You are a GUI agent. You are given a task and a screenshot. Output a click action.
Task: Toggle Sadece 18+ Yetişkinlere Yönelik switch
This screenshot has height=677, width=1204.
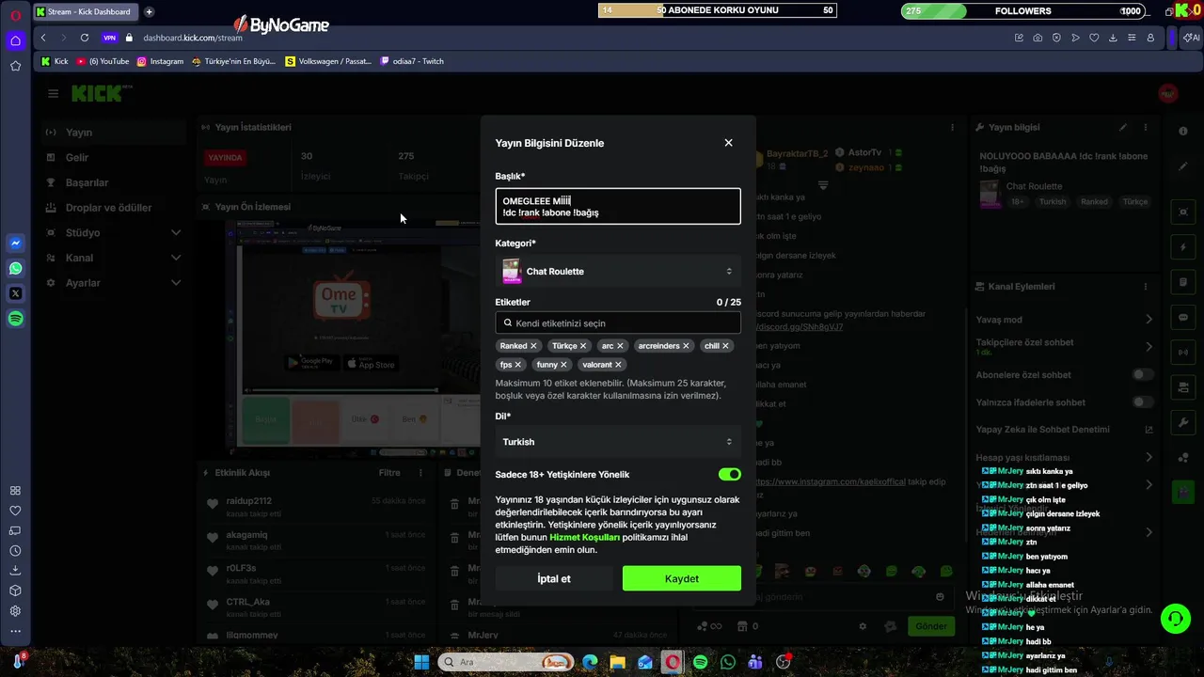pyautogui.click(x=729, y=475)
